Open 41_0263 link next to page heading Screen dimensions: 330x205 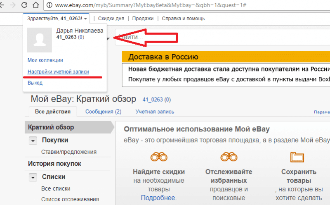click(x=153, y=100)
